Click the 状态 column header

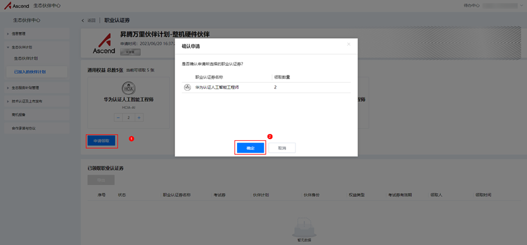(122, 195)
